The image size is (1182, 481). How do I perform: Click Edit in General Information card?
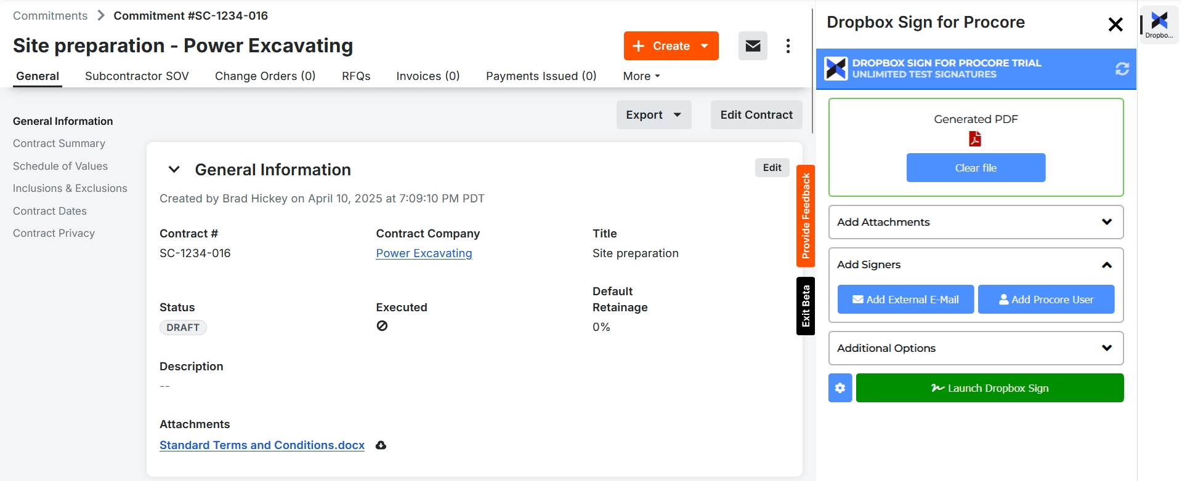(x=772, y=168)
